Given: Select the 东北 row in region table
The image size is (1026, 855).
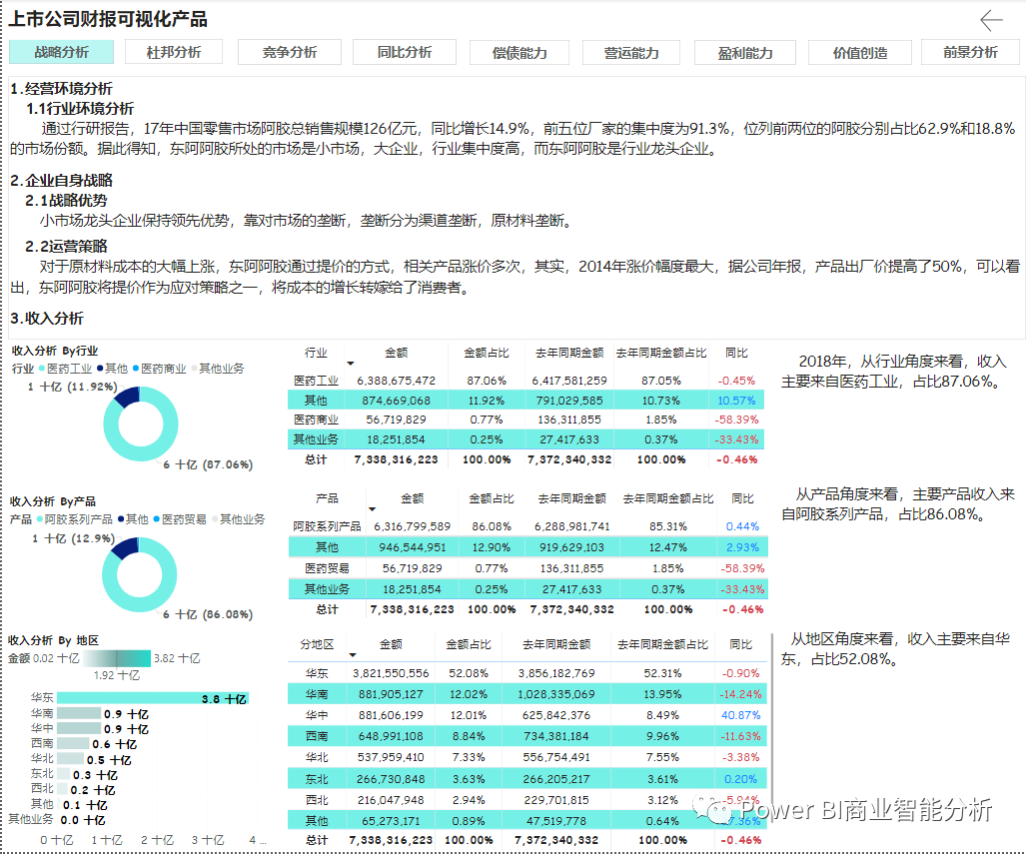Looking at the screenshot, I should click(527, 778).
